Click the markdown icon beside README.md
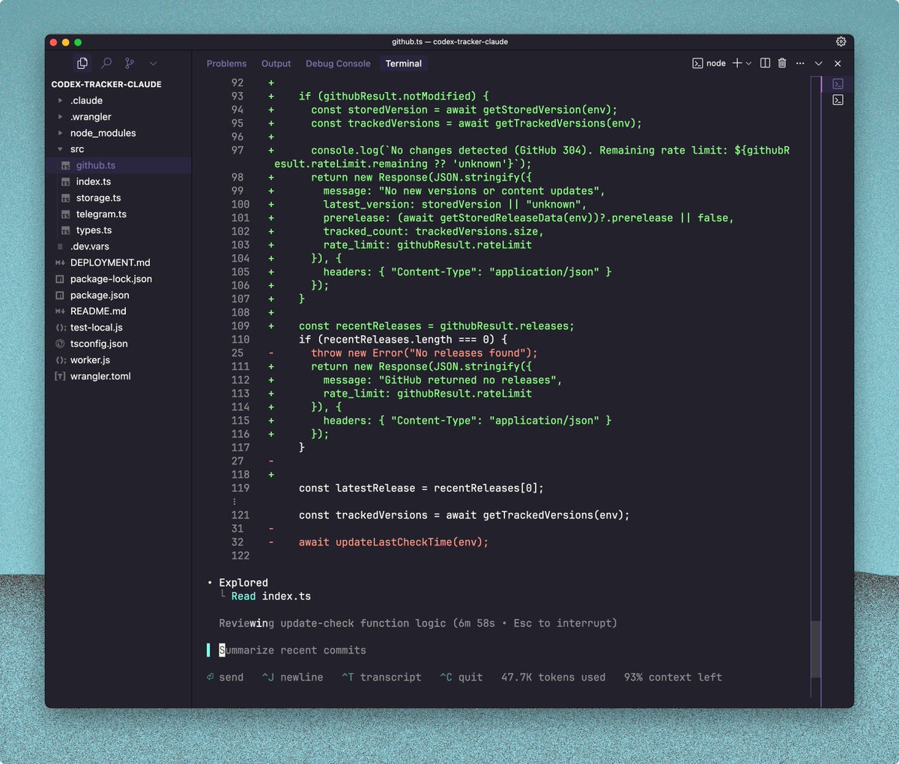The image size is (899, 764). [60, 311]
